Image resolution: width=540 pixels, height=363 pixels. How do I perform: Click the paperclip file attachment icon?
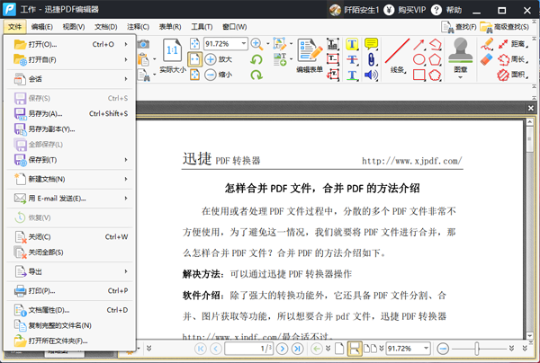click(x=371, y=59)
